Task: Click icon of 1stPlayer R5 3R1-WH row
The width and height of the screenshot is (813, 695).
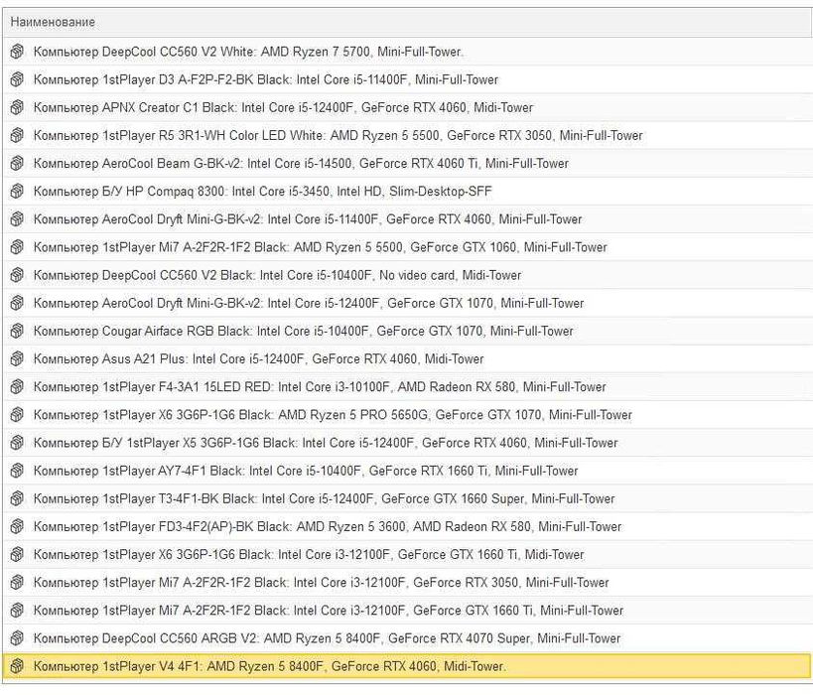Action: pos(17,135)
